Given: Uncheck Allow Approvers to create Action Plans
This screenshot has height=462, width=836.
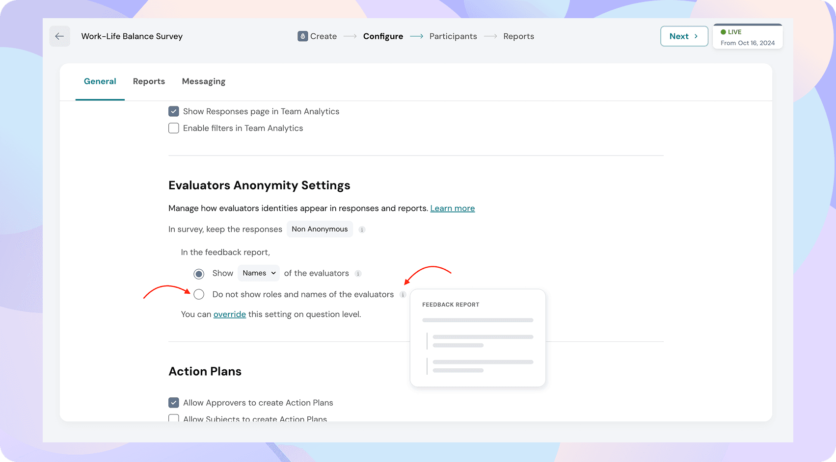Looking at the screenshot, I should (174, 403).
